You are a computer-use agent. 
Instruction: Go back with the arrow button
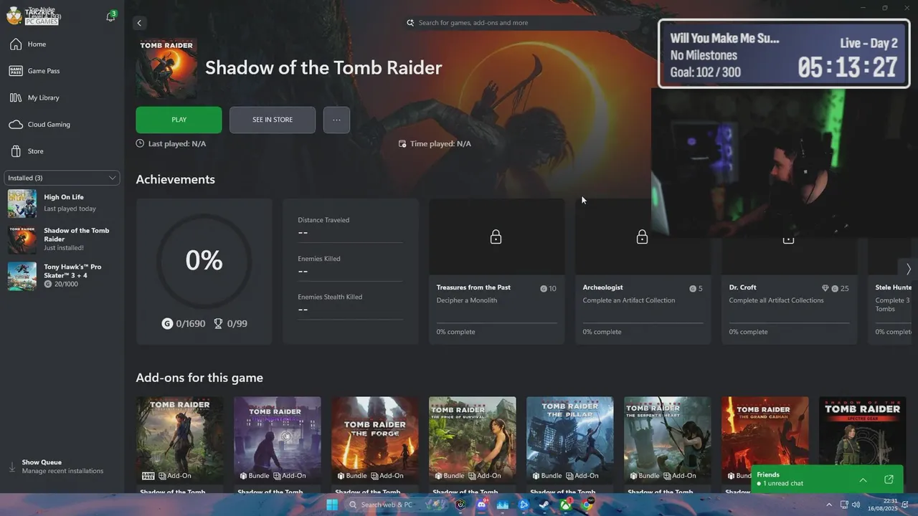(139, 23)
